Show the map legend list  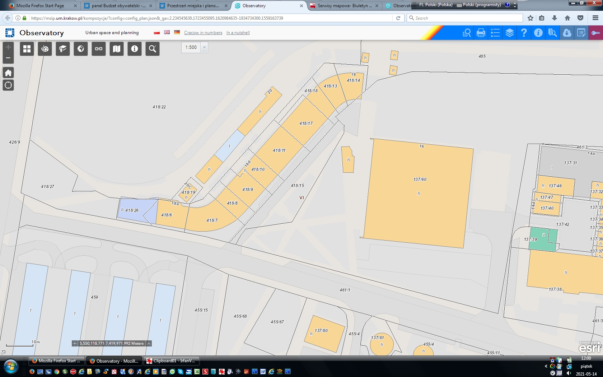[495, 33]
